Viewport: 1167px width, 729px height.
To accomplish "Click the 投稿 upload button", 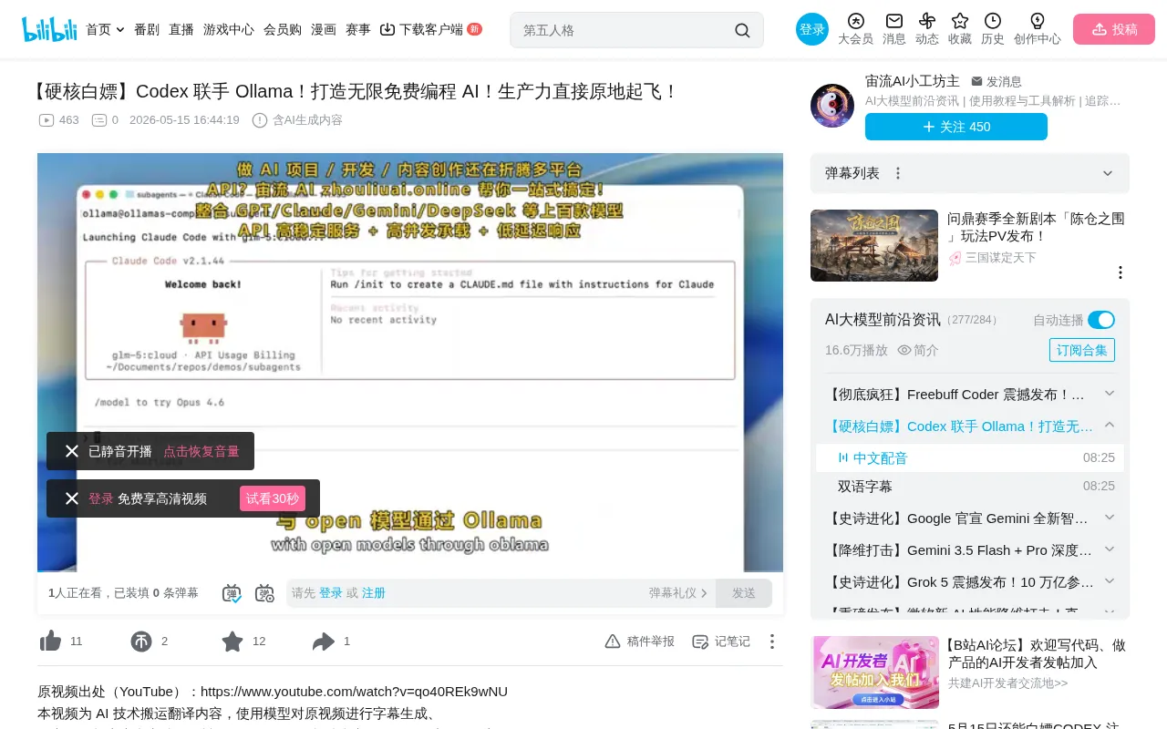I will pyautogui.click(x=1114, y=29).
